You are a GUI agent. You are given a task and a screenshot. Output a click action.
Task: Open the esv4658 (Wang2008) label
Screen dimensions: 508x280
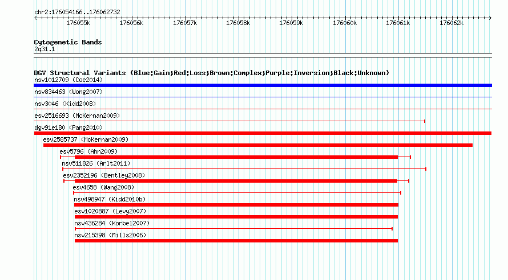(x=103, y=187)
